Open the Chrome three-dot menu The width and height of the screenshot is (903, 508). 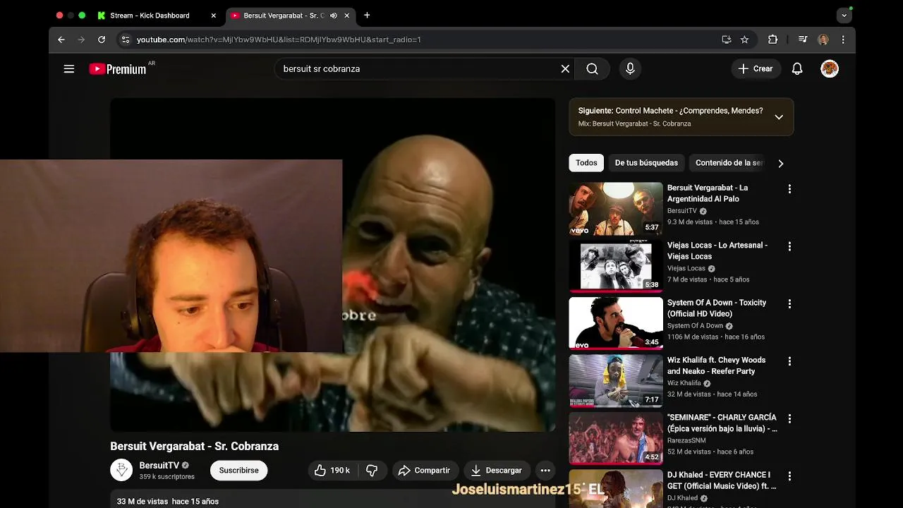tap(843, 40)
